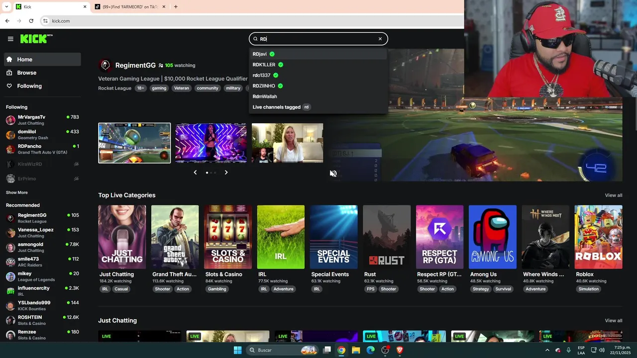The height and width of the screenshot is (358, 637).
Task: Open RegimentGG recommended channel
Action: point(42,218)
